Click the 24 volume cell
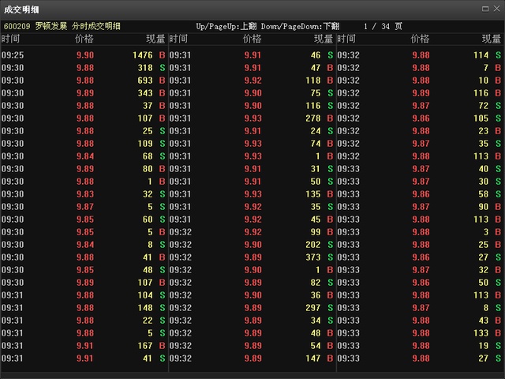 316,131
